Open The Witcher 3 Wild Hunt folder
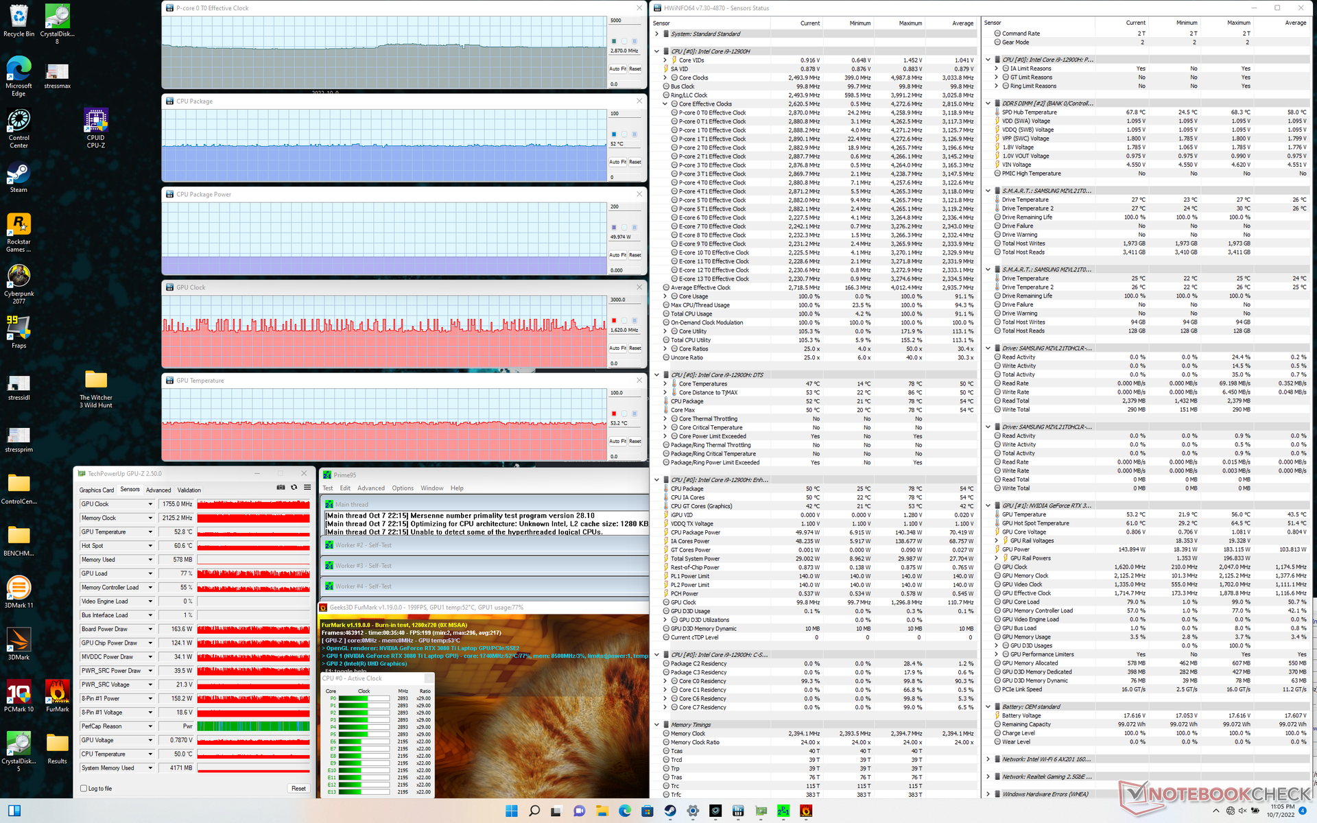Screen dimensions: 1317x823 (96, 388)
